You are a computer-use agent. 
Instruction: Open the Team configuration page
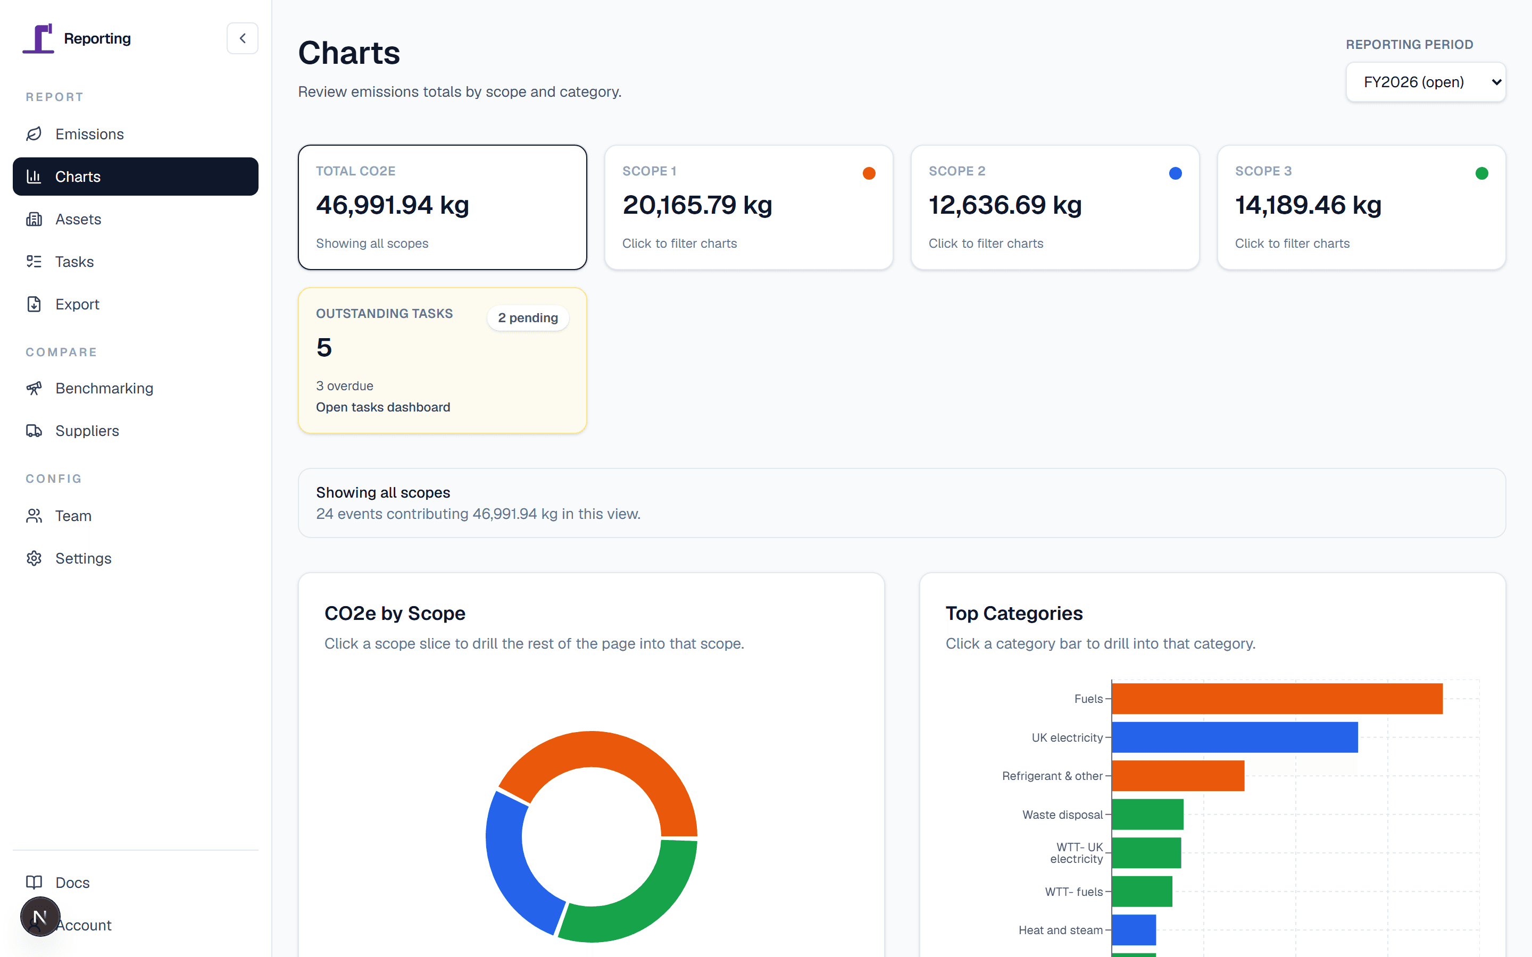(x=136, y=516)
